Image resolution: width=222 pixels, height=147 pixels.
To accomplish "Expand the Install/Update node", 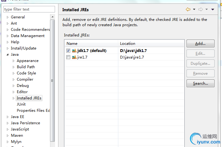I will (7, 48).
